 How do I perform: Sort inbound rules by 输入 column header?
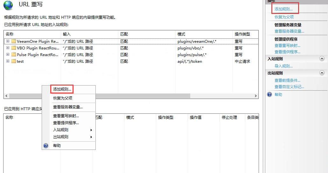pos(89,34)
